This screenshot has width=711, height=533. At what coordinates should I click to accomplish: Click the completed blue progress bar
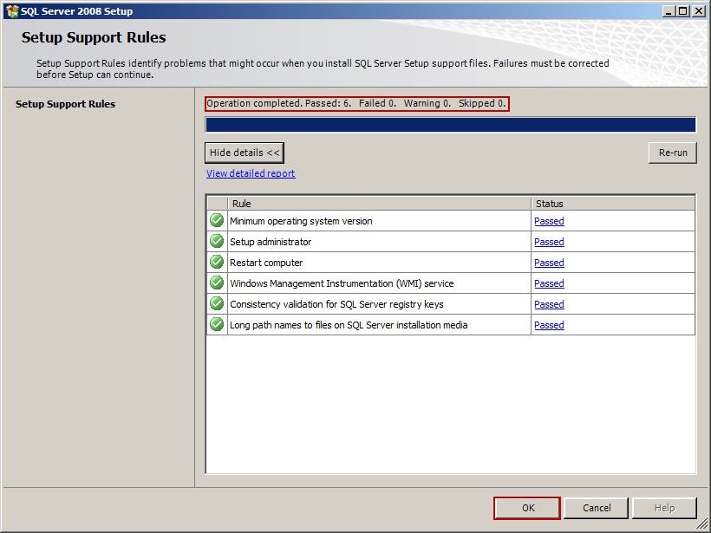451,125
